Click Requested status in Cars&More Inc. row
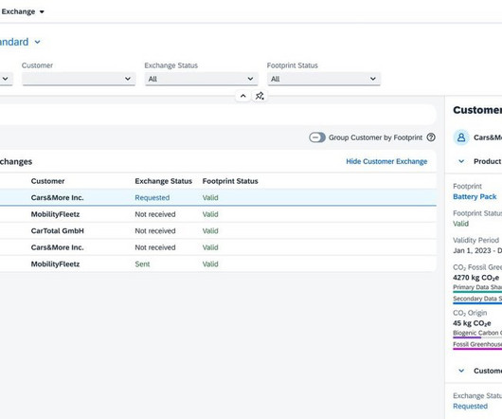The height and width of the screenshot is (419, 502). click(x=152, y=197)
